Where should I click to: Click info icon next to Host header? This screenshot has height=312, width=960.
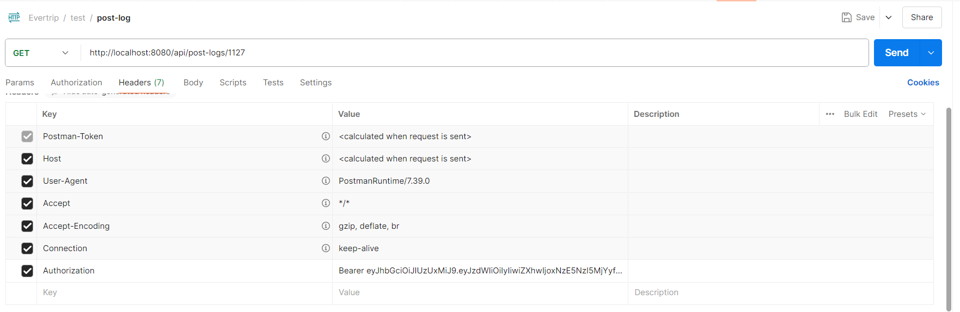click(x=326, y=159)
